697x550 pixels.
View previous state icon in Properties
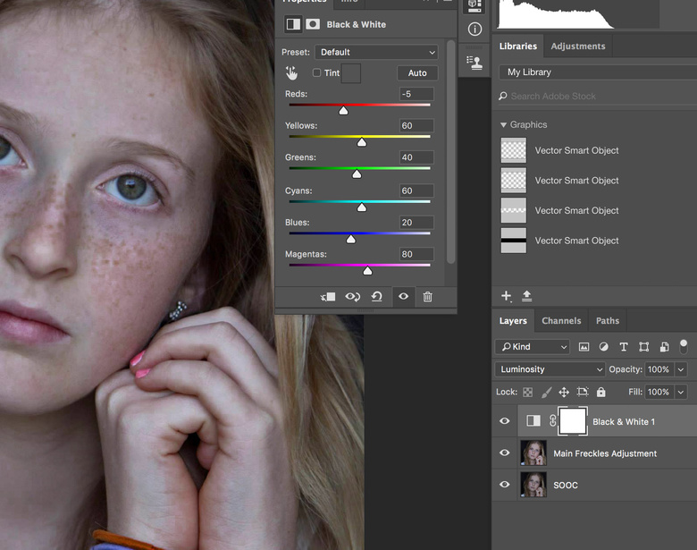352,297
